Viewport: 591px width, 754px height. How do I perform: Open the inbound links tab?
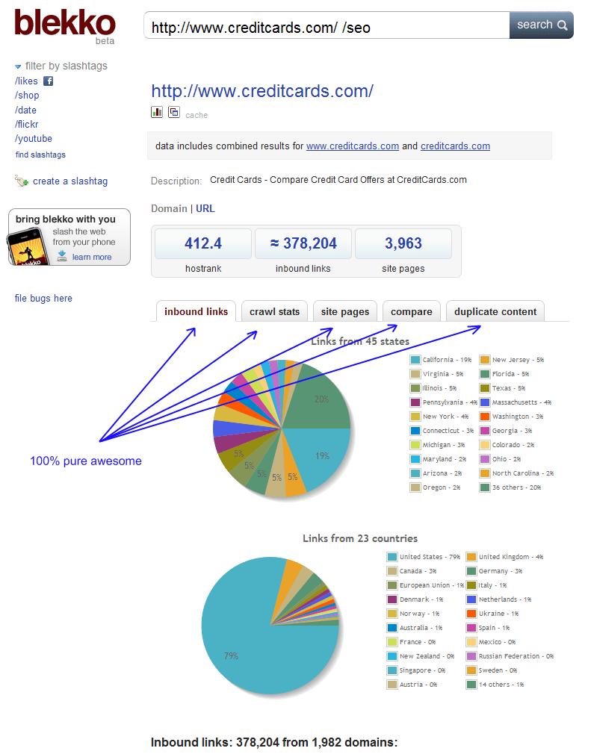[196, 311]
